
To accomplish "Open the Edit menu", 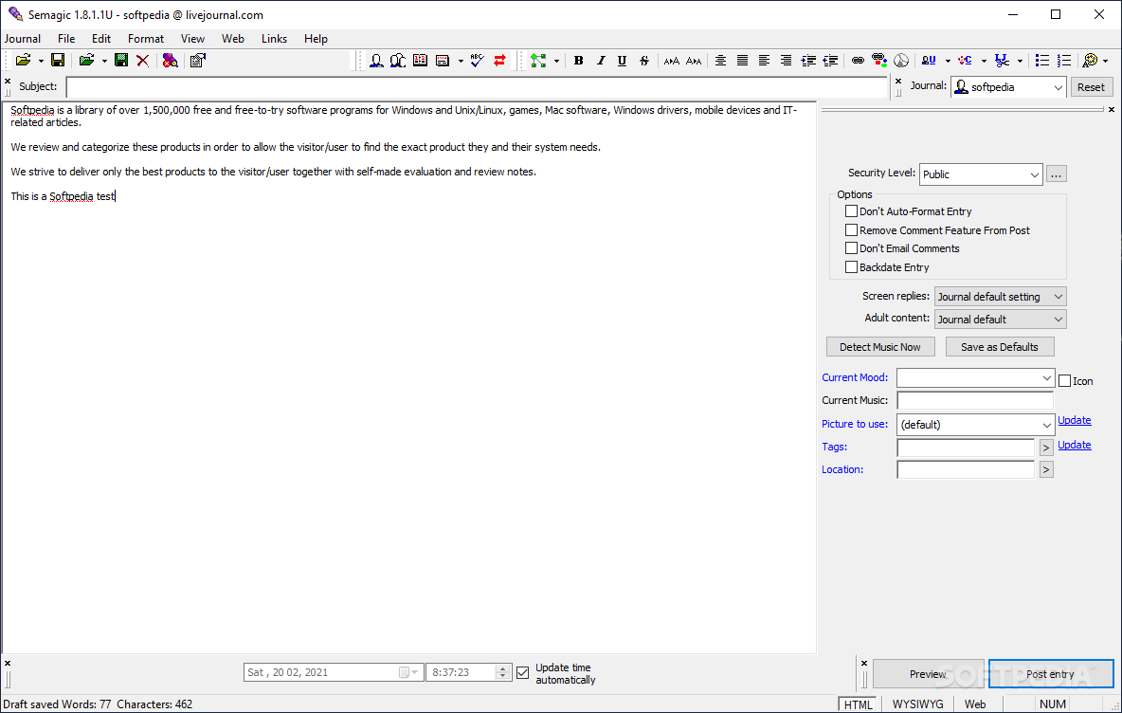I will click(100, 39).
